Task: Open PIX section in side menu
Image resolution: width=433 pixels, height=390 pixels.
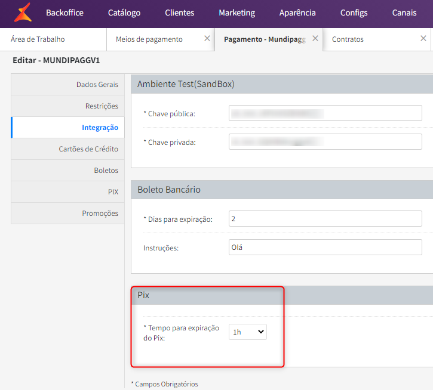Action: pyautogui.click(x=67, y=192)
